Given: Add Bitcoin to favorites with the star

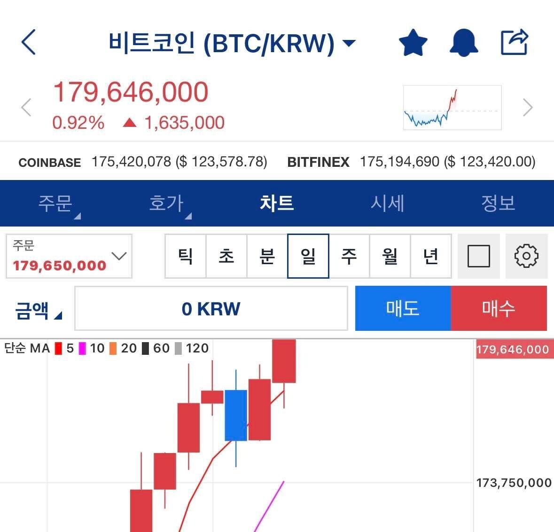Looking at the screenshot, I should [x=412, y=41].
